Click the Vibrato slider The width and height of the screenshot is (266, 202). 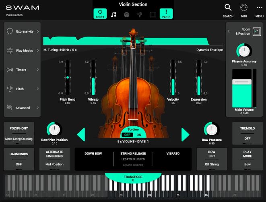coord(93,77)
